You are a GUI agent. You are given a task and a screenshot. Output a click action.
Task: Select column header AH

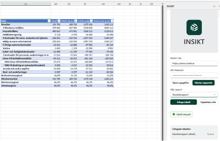(x=119, y=4)
